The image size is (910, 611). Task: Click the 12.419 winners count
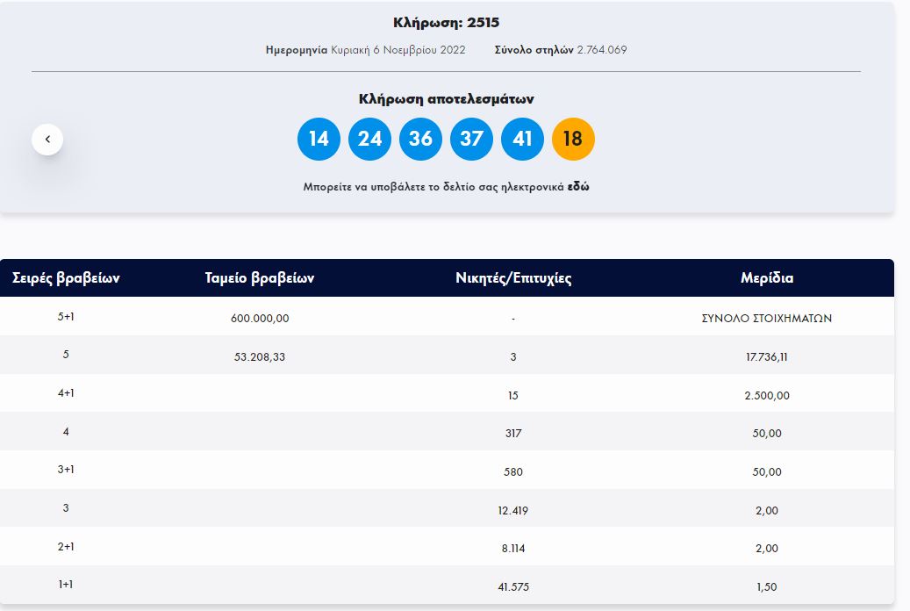tap(513, 510)
